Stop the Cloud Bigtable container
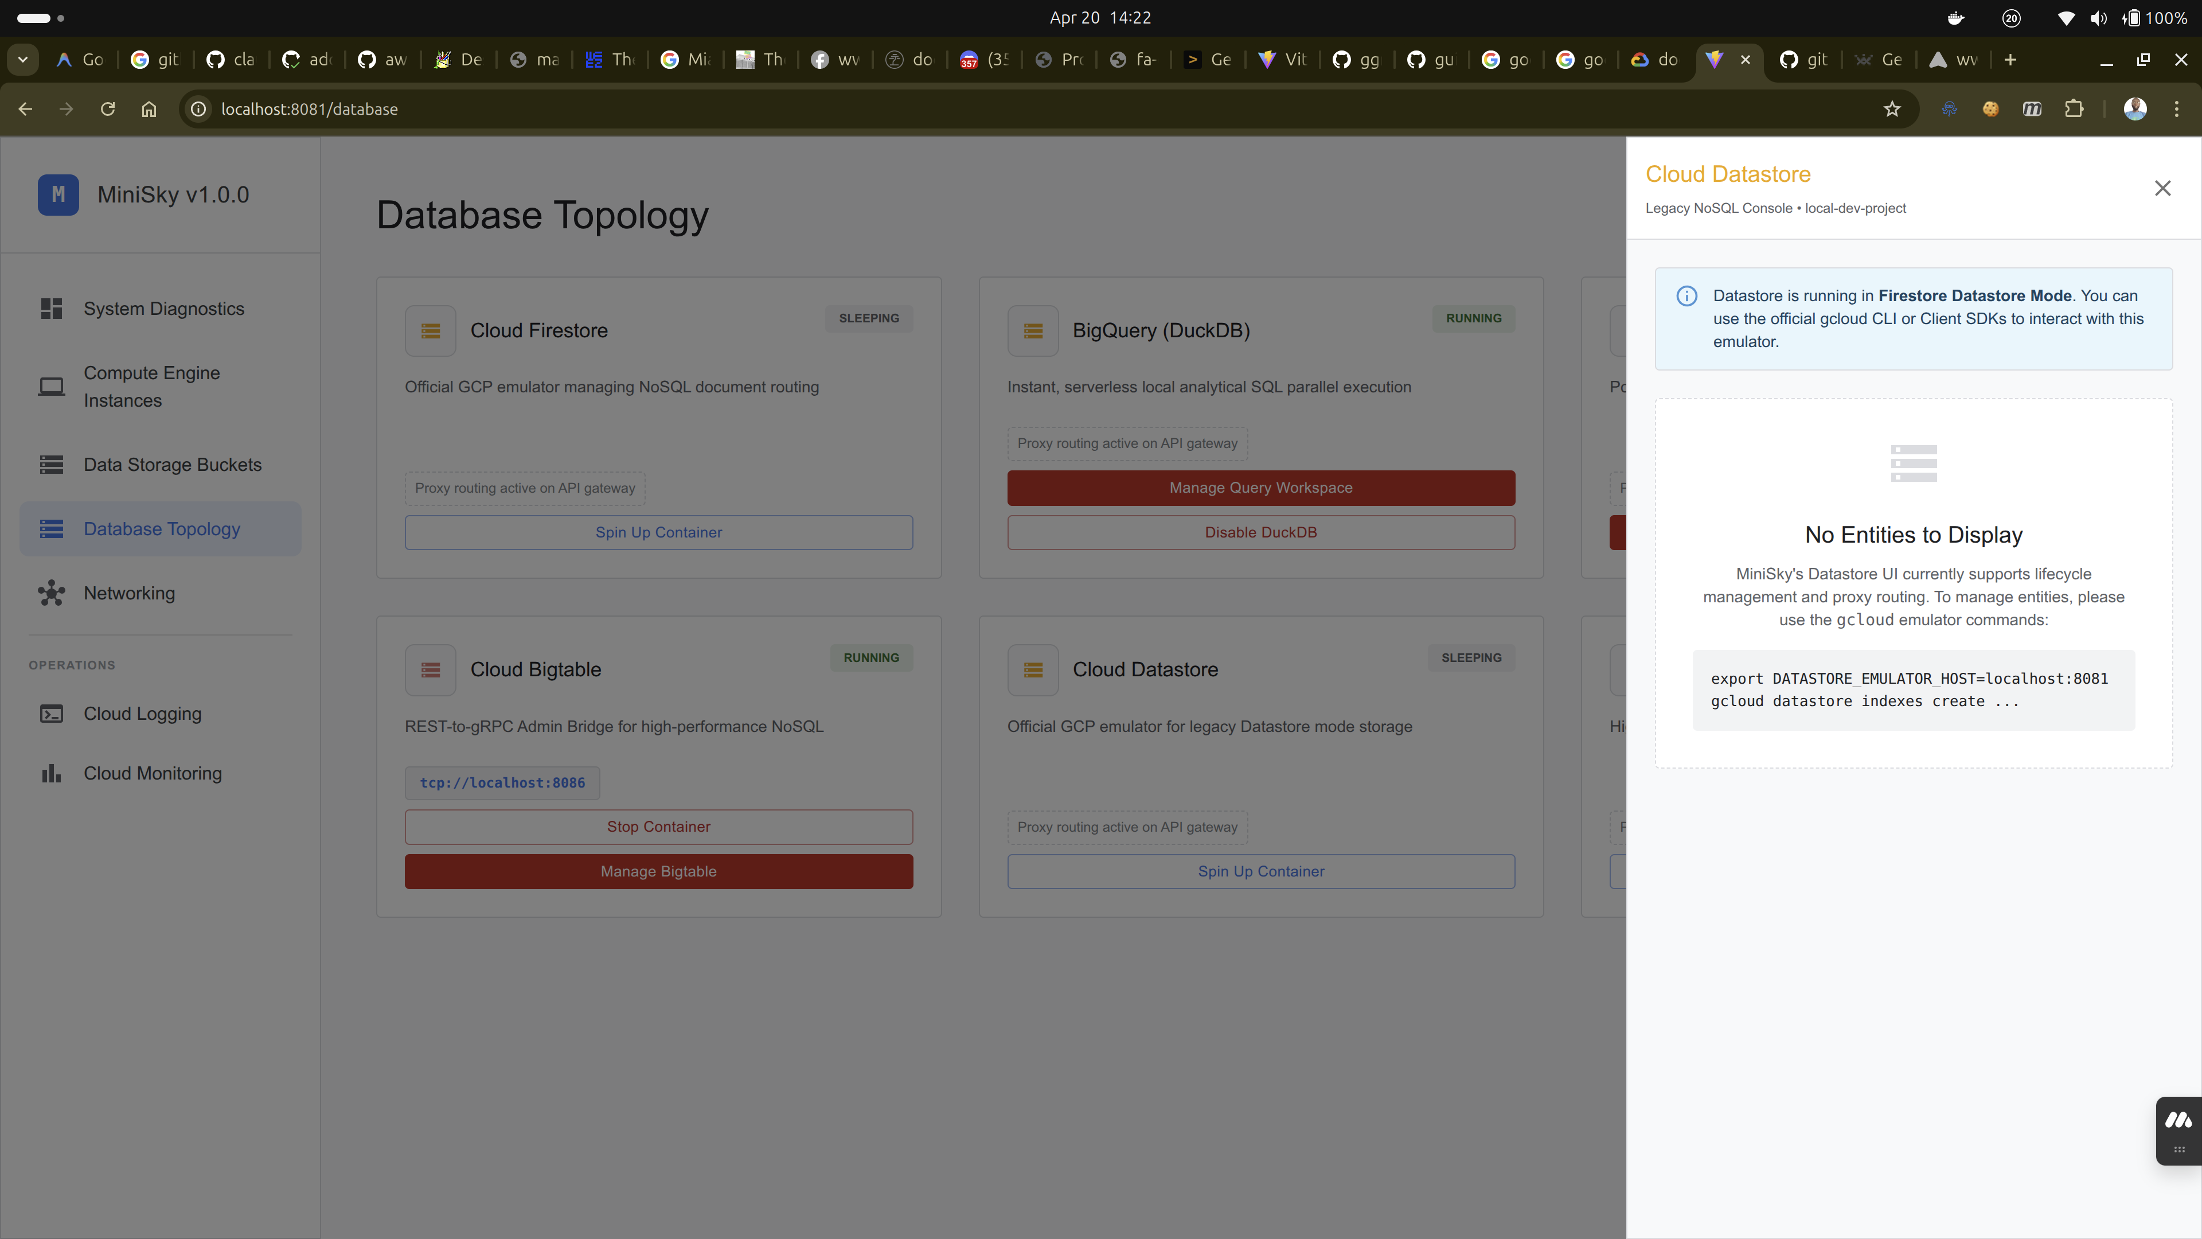 [x=658, y=826]
